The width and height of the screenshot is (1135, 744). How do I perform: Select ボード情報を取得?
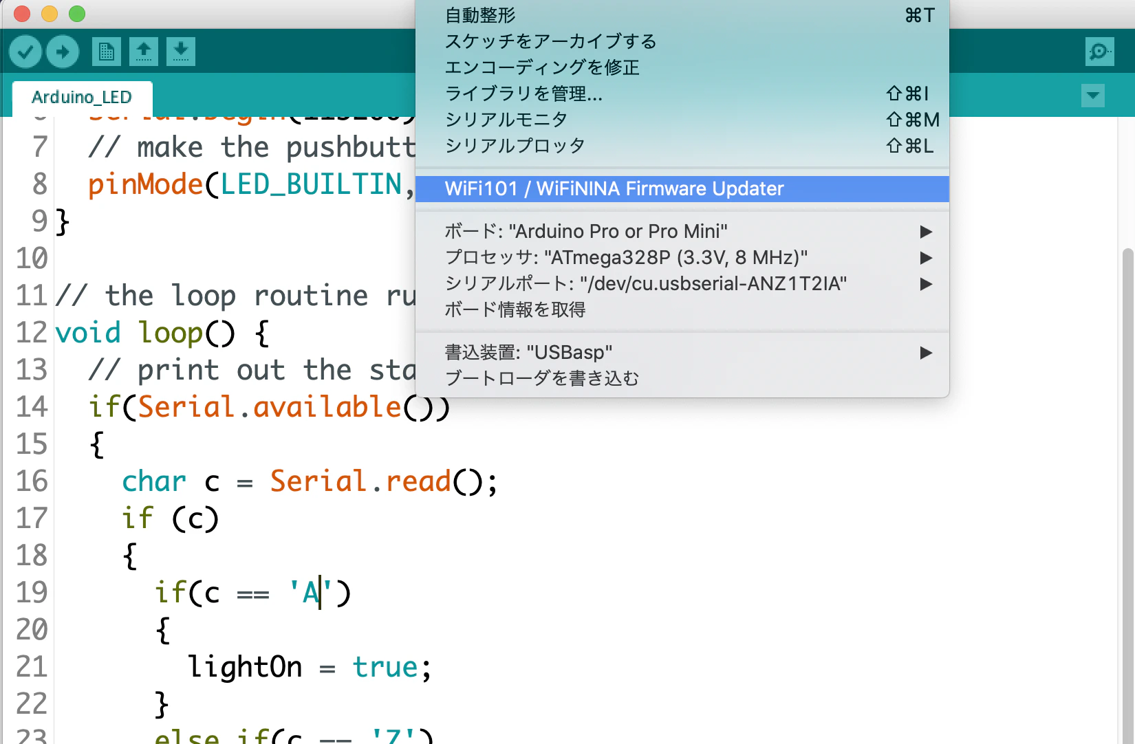tap(682, 310)
